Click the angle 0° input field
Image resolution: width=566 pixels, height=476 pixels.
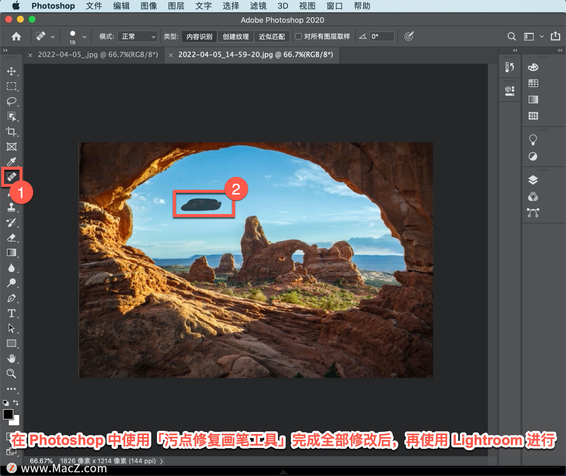coord(382,37)
